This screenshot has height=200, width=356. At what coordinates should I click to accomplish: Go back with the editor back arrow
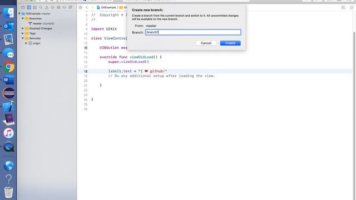[x=87, y=7]
